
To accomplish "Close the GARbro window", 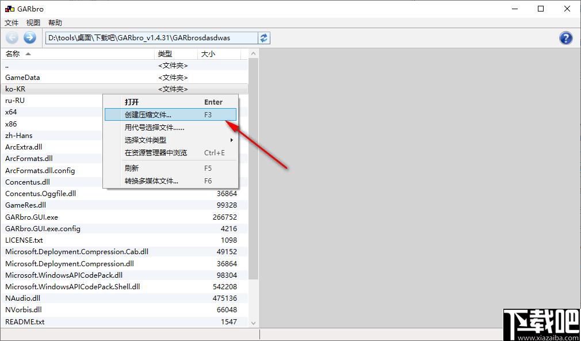I will click(567, 9).
